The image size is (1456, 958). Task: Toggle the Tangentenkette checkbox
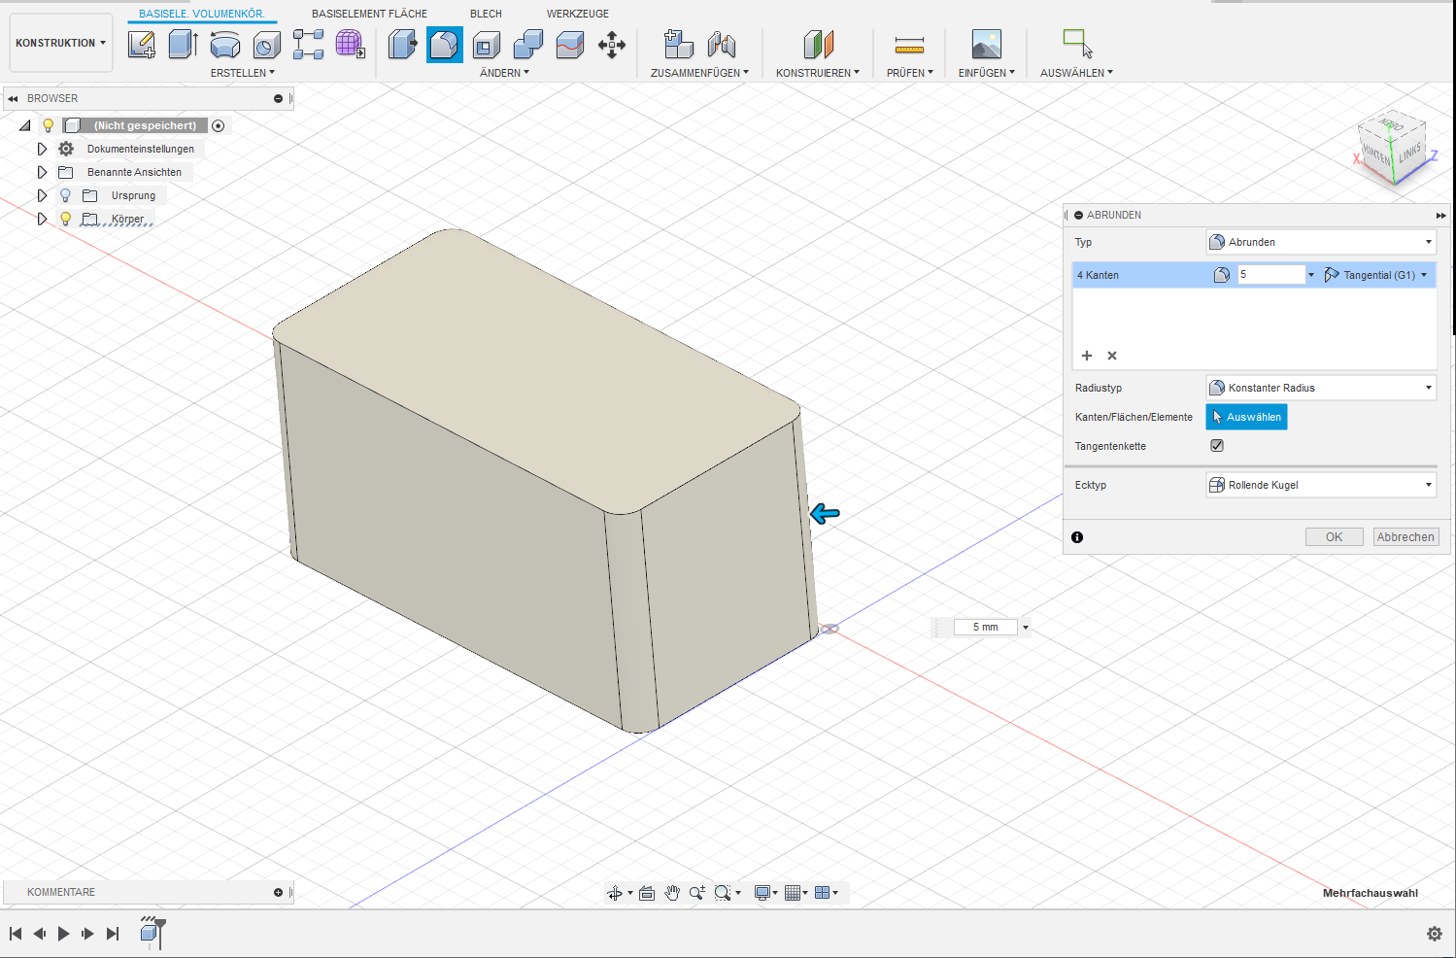(x=1217, y=446)
